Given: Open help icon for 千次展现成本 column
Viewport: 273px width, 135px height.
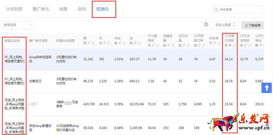Looking at the screenshot, I should 158,46.
